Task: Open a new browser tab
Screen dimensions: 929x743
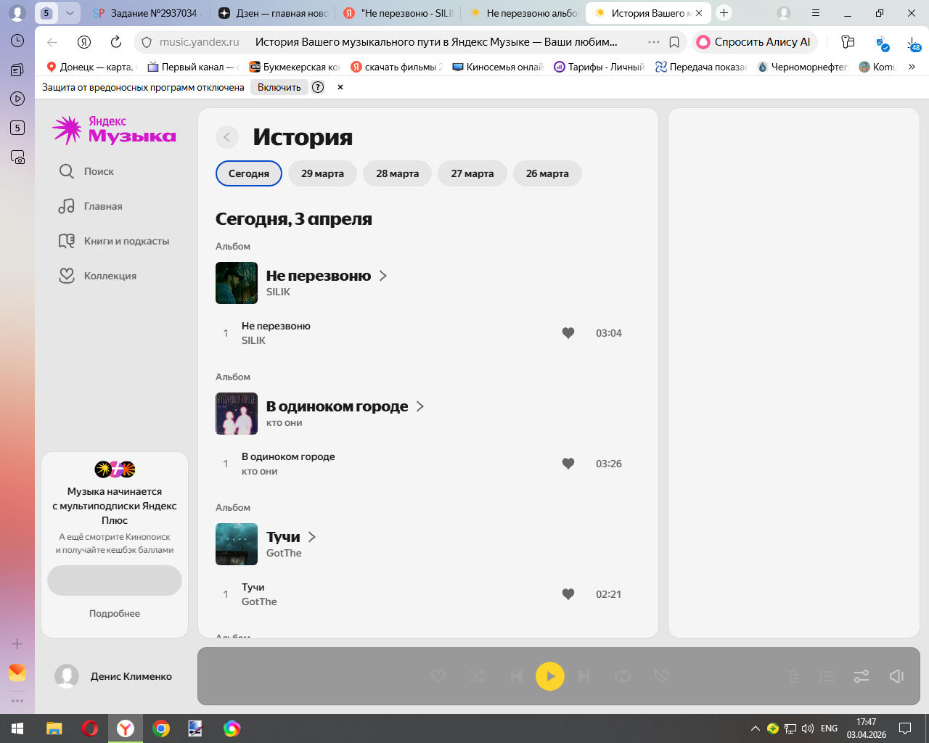Action: 724,13
